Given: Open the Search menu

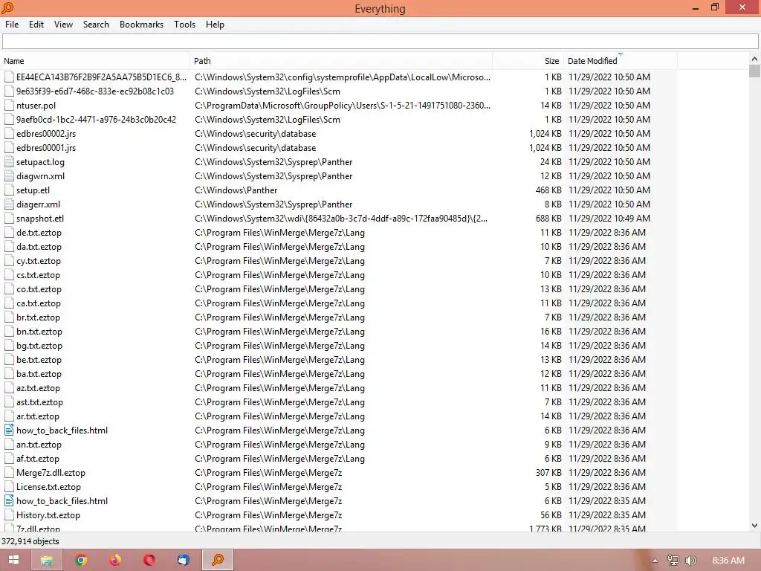Looking at the screenshot, I should (96, 25).
